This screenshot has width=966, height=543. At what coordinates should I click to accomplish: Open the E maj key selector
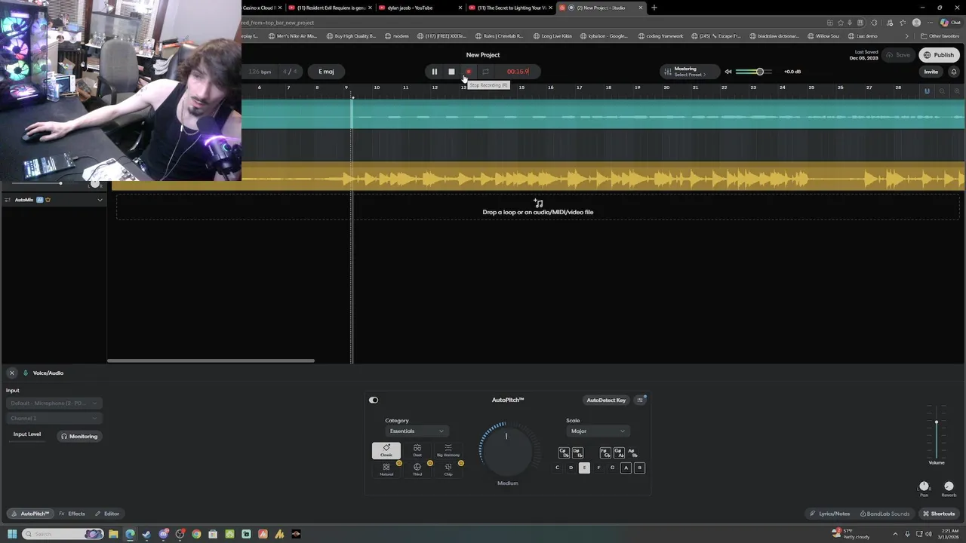(x=326, y=72)
